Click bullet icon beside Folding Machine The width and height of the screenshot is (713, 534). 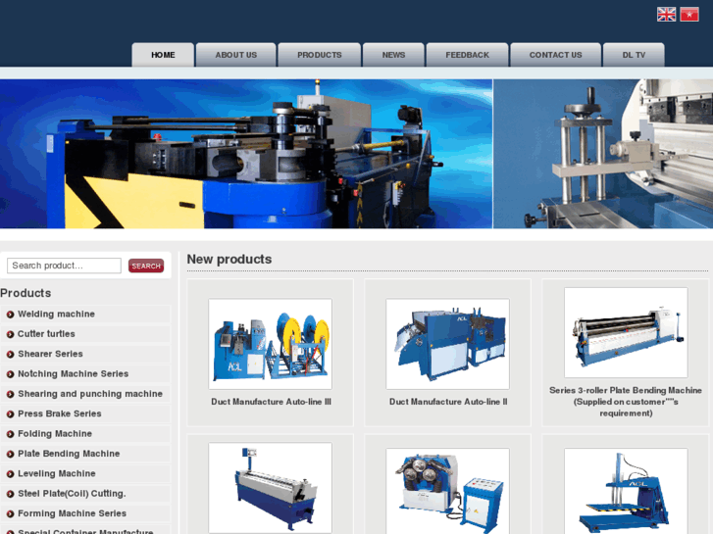click(10, 434)
